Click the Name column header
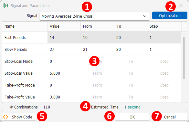 [x=25, y=26]
